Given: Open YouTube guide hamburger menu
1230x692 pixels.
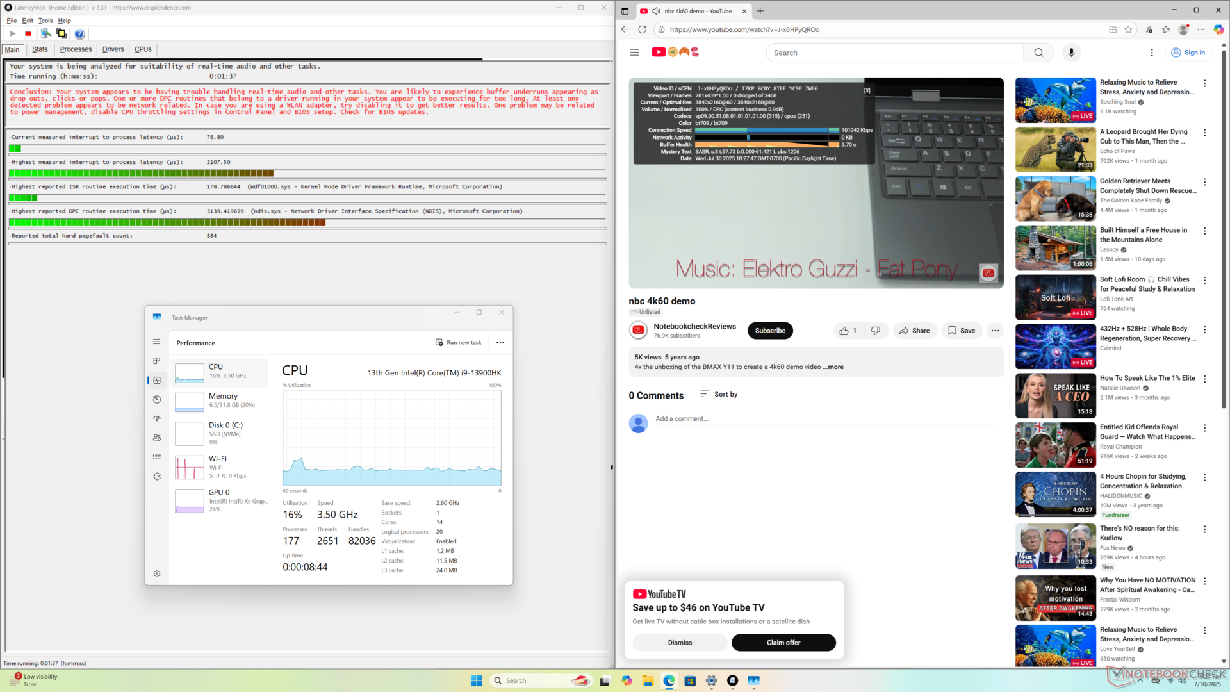Looking at the screenshot, I should point(634,53).
